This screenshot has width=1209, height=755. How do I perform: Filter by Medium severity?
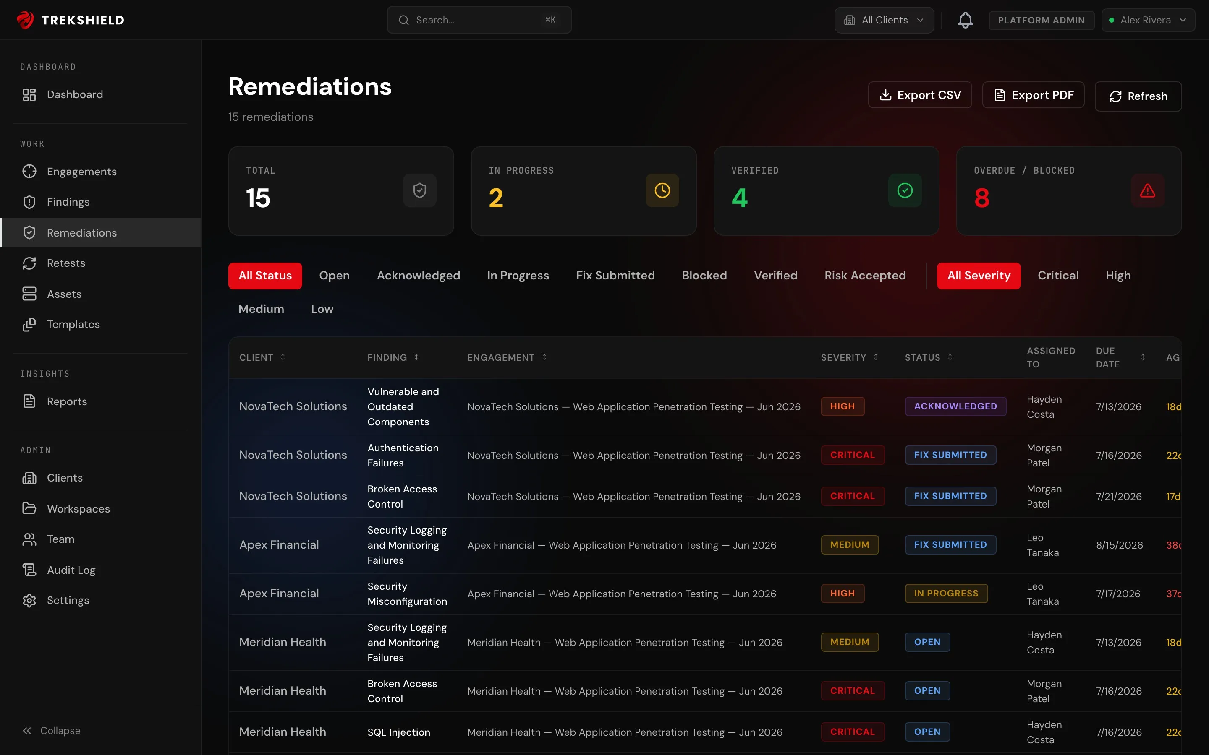tap(261, 309)
